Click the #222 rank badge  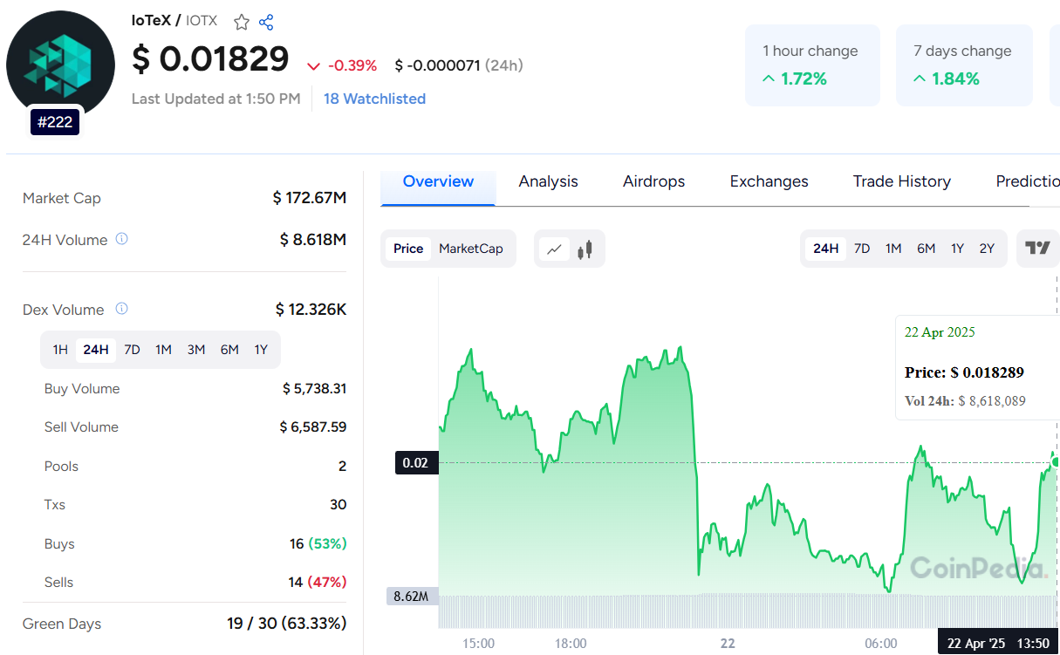click(x=57, y=122)
